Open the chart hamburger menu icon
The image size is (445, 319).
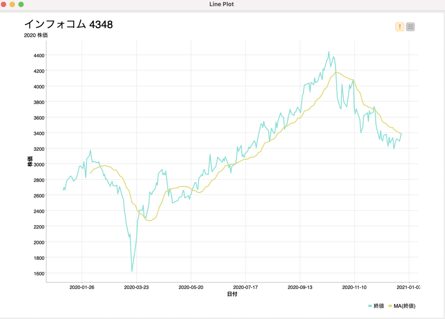click(410, 27)
